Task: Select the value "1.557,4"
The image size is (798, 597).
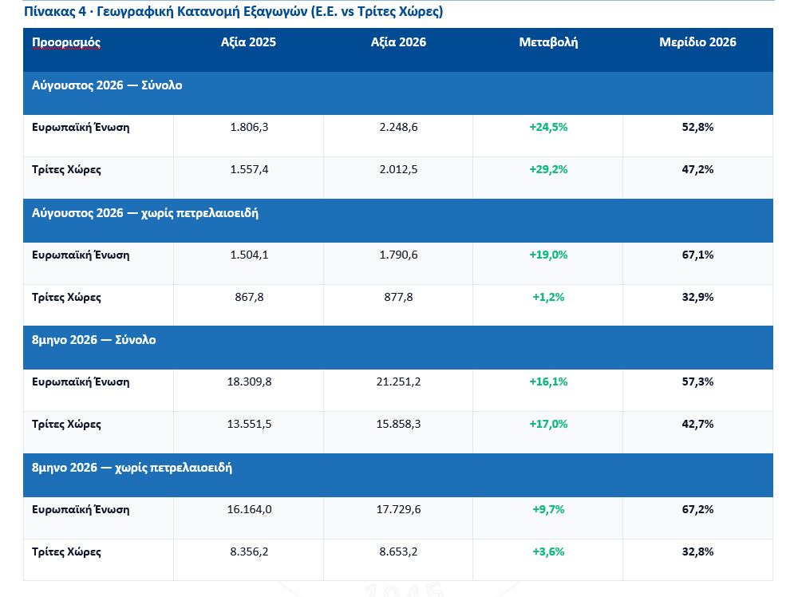Action: click(249, 169)
